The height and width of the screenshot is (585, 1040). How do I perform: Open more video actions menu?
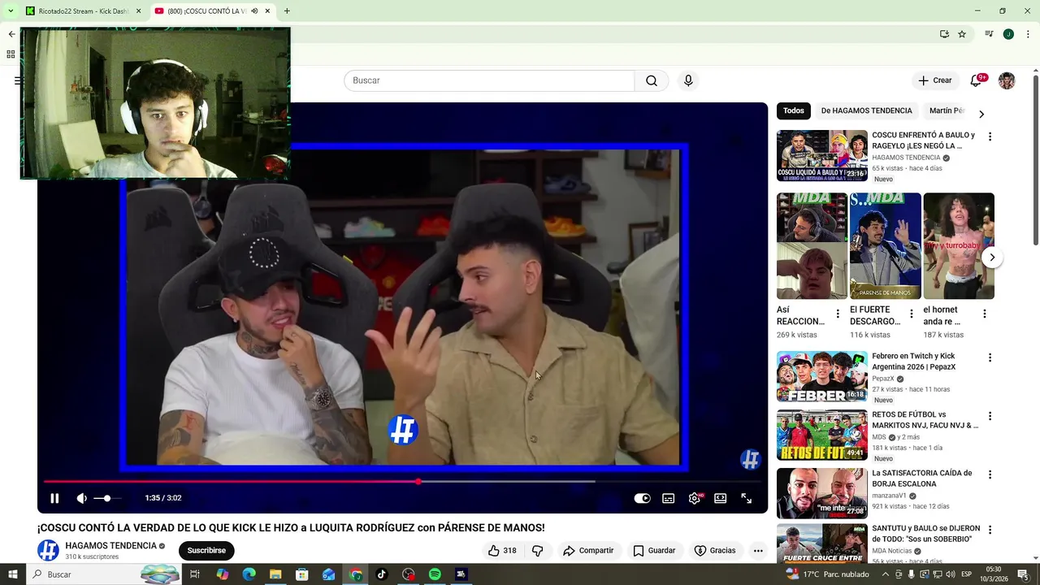[x=758, y=551]
